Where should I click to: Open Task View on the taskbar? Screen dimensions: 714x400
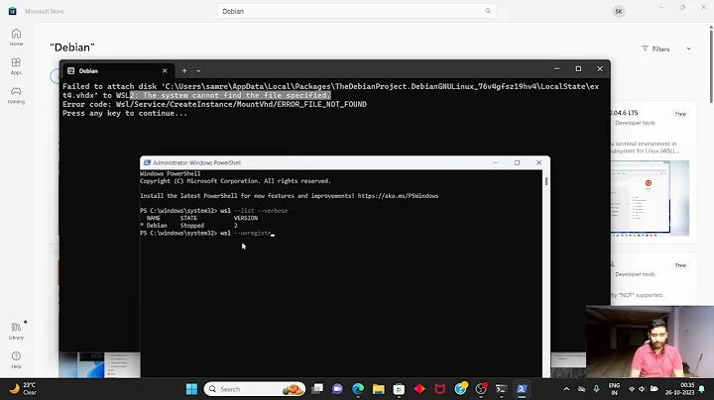(x=317, y=389)
